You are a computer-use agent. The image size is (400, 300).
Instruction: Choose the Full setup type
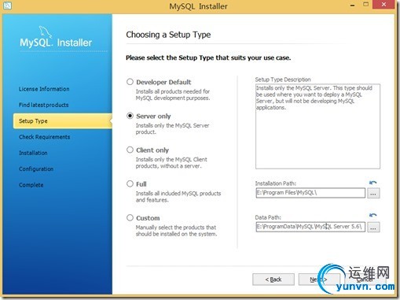click(x=130, y=183)
